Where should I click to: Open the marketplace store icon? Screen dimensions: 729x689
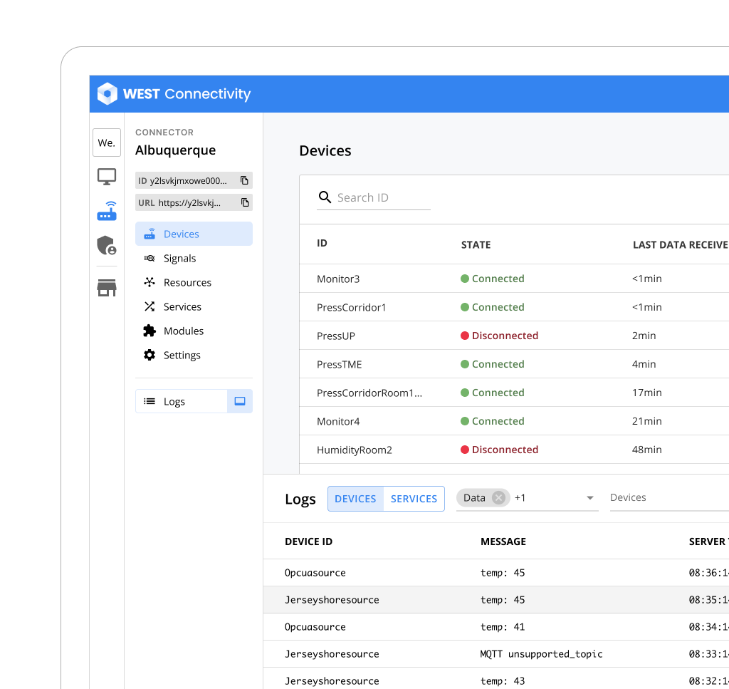click(107, 288)
